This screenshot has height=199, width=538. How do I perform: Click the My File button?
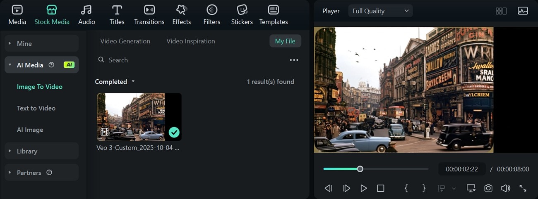(285, 41)
